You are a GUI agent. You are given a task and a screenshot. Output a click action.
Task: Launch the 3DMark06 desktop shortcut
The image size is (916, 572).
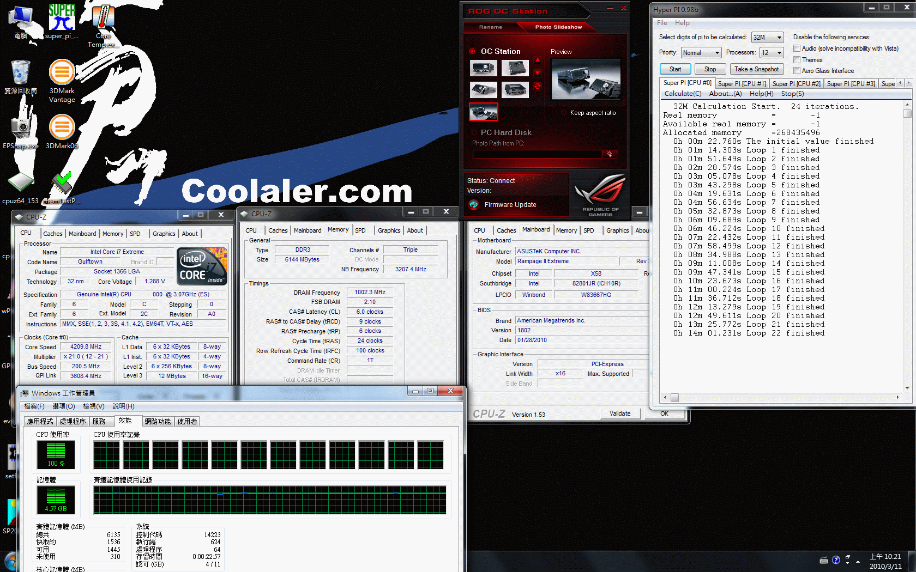coord(62,132)
